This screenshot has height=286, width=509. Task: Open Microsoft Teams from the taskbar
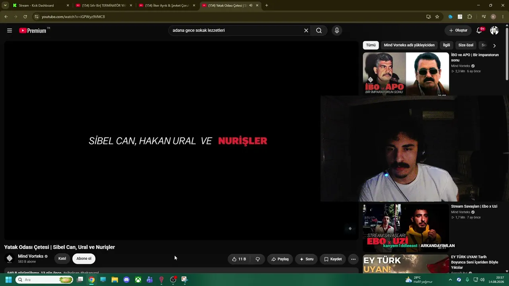coord(150,280)
